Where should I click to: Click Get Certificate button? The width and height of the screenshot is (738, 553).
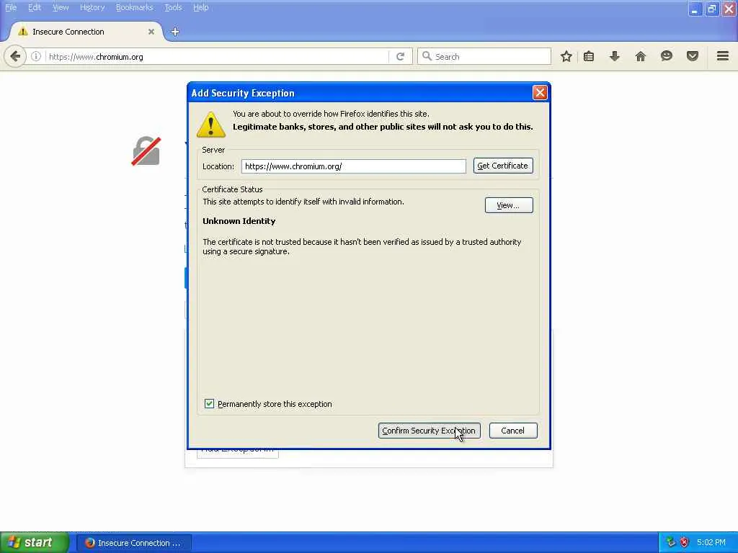[503, 166]
